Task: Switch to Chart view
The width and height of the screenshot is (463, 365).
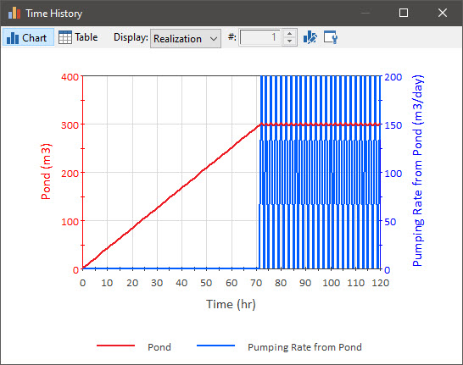Action: click(x=28, y=38)
